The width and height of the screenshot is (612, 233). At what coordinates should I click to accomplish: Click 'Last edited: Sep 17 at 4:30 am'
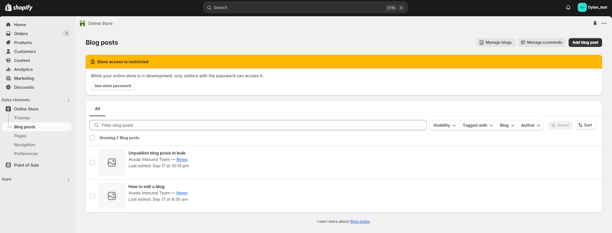[x=158, y=199]
